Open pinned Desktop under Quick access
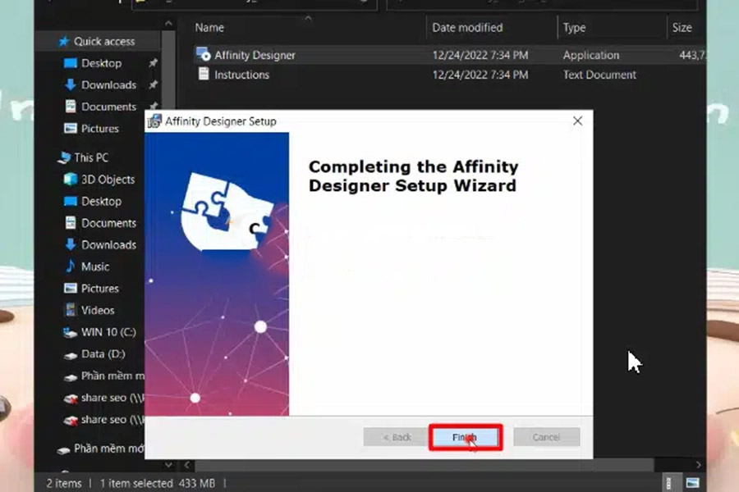This screenshot has height=492, width=739. click(101, 63)
